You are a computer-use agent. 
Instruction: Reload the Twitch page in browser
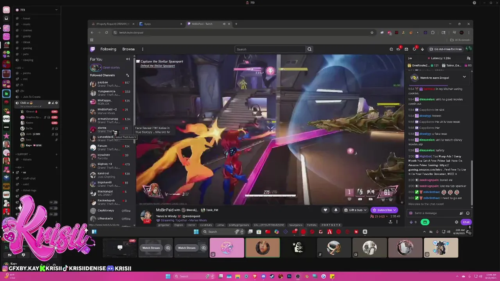(x=106, y=32)
